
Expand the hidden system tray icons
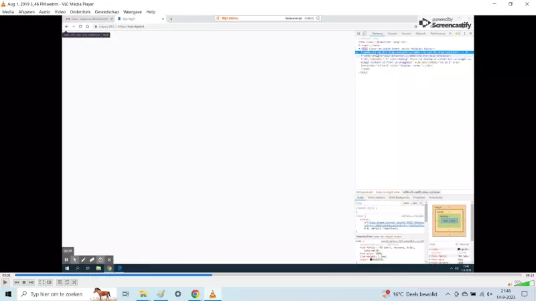(x=448, y=294)
